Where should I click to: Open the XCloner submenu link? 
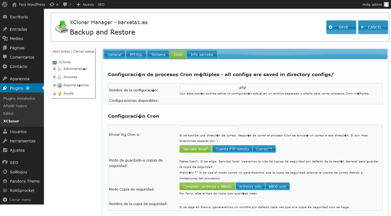click(x=11, y=121)
